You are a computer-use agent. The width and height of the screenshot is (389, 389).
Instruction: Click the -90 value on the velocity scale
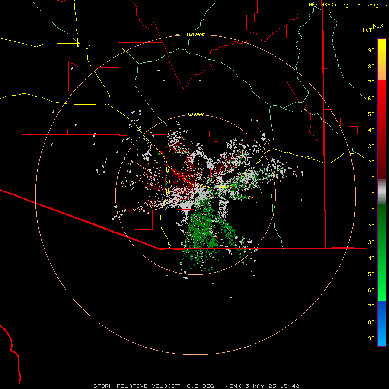coord(370,338)
